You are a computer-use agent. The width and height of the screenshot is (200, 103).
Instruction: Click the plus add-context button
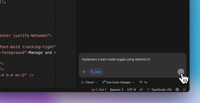click(84, 72)
